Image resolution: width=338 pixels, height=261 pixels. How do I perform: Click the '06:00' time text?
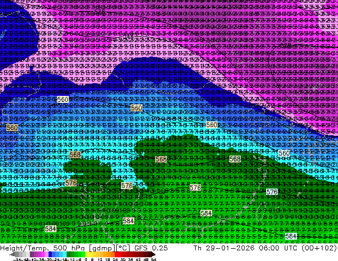pyautogui.click(x=269, y=248)
